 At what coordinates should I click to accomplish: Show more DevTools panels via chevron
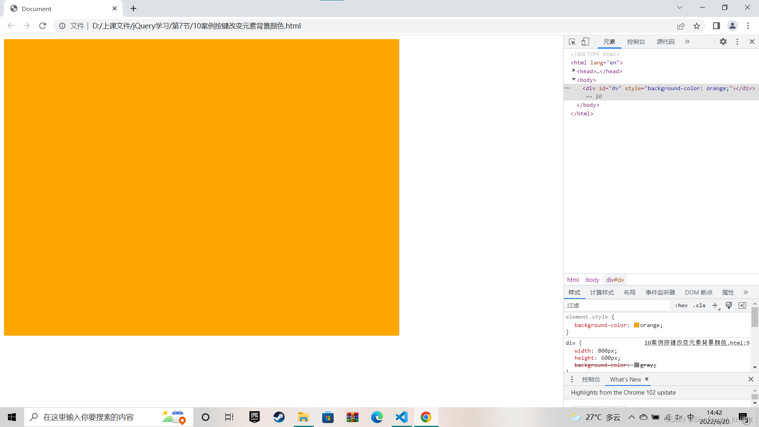(x=687, y=42)
